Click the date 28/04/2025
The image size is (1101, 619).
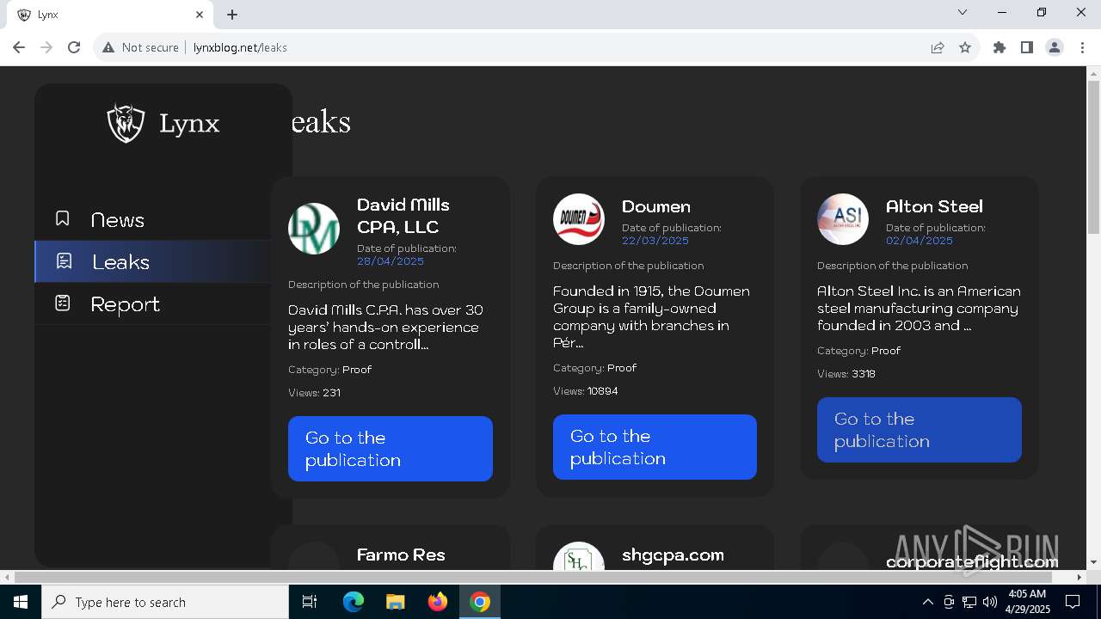tap(391, 261)
